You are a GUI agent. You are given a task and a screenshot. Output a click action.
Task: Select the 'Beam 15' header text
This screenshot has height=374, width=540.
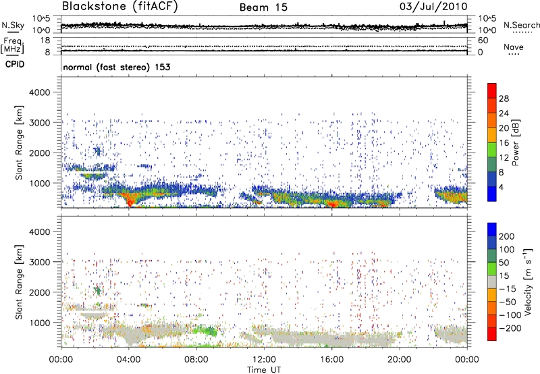tap(263, 7)
